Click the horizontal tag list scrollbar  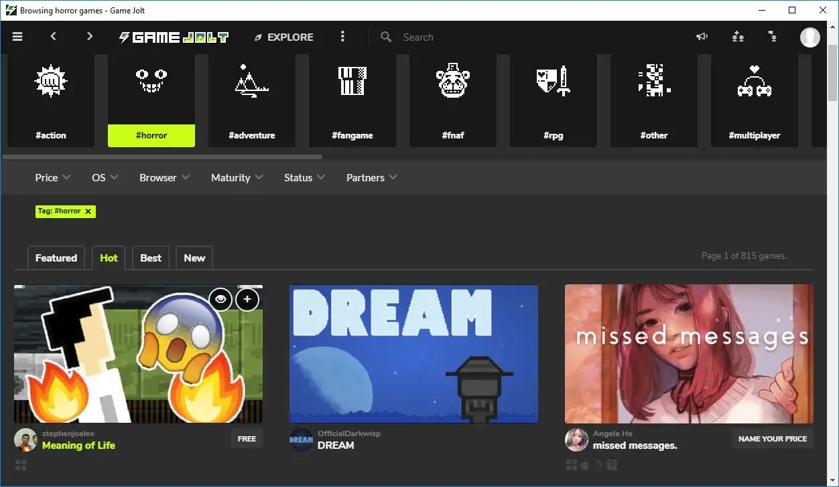pos(162,157)
